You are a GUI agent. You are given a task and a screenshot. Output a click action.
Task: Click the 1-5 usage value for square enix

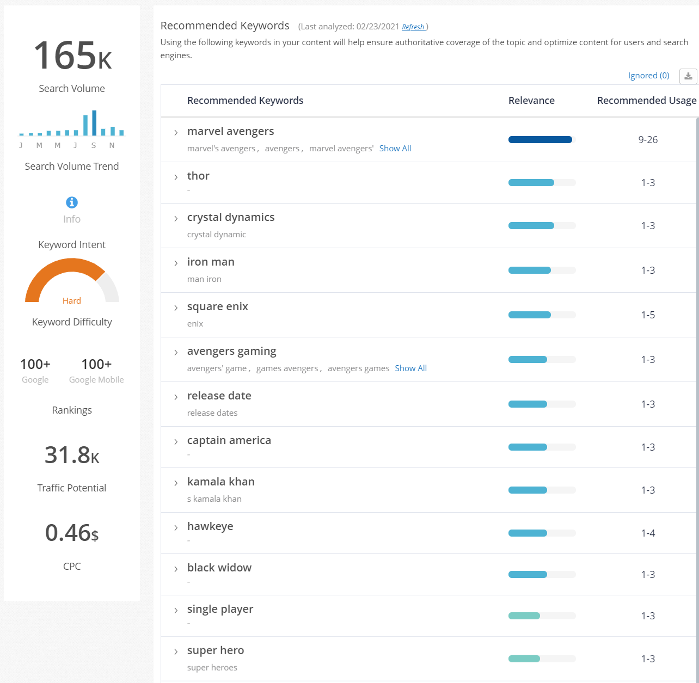coord(648,315)
